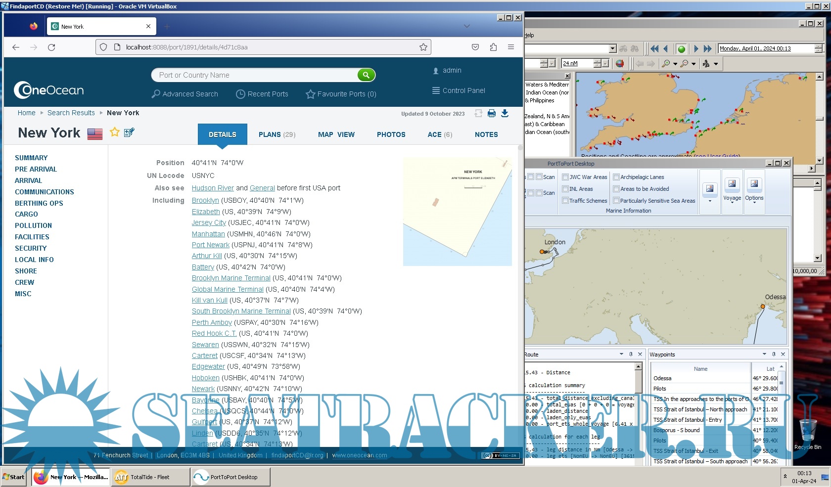Open the zoom out dropdown arrow
The image size is (831, 487).
click(x=693, y=64)
